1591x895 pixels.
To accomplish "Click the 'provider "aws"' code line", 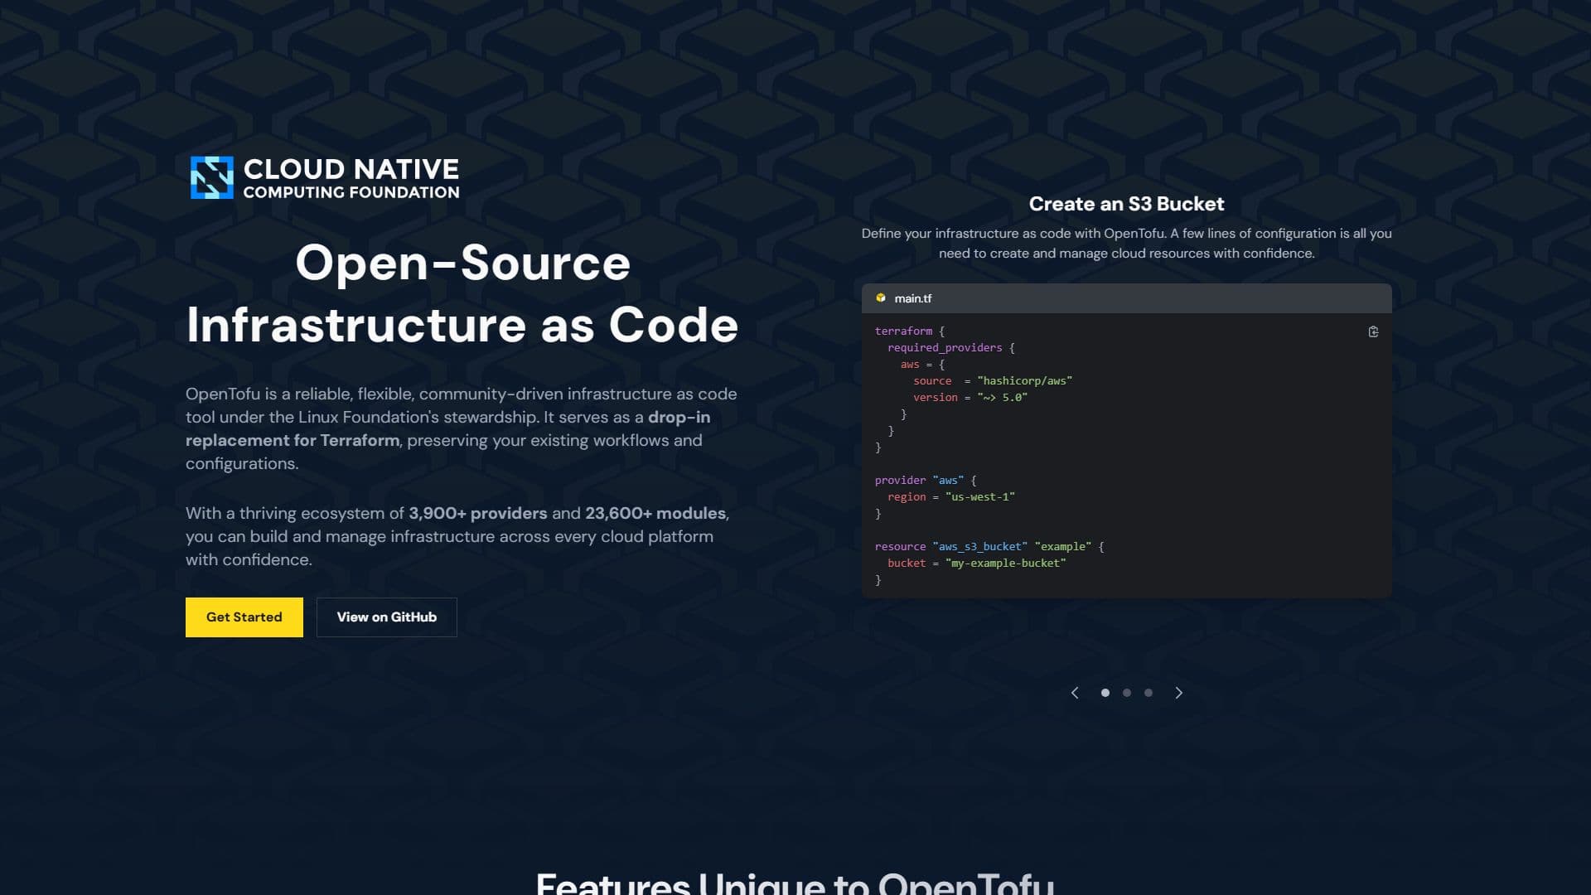I will pyautogui.click(x=926, y=481).
